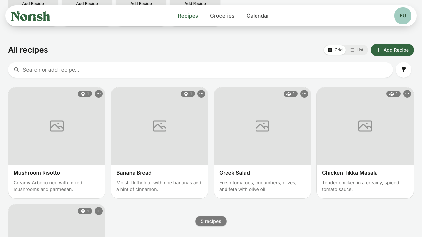Switch to the Calendar tab
Screen dimensions: 422x237
click(258, 16)
